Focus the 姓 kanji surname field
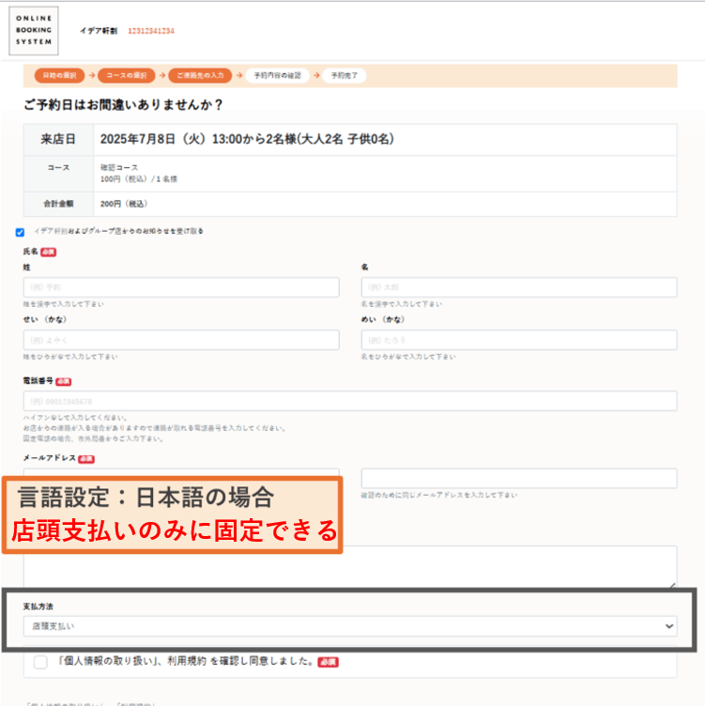Viewport: 705px width, 706px height. pyautogui.click(x=181, y=287)
